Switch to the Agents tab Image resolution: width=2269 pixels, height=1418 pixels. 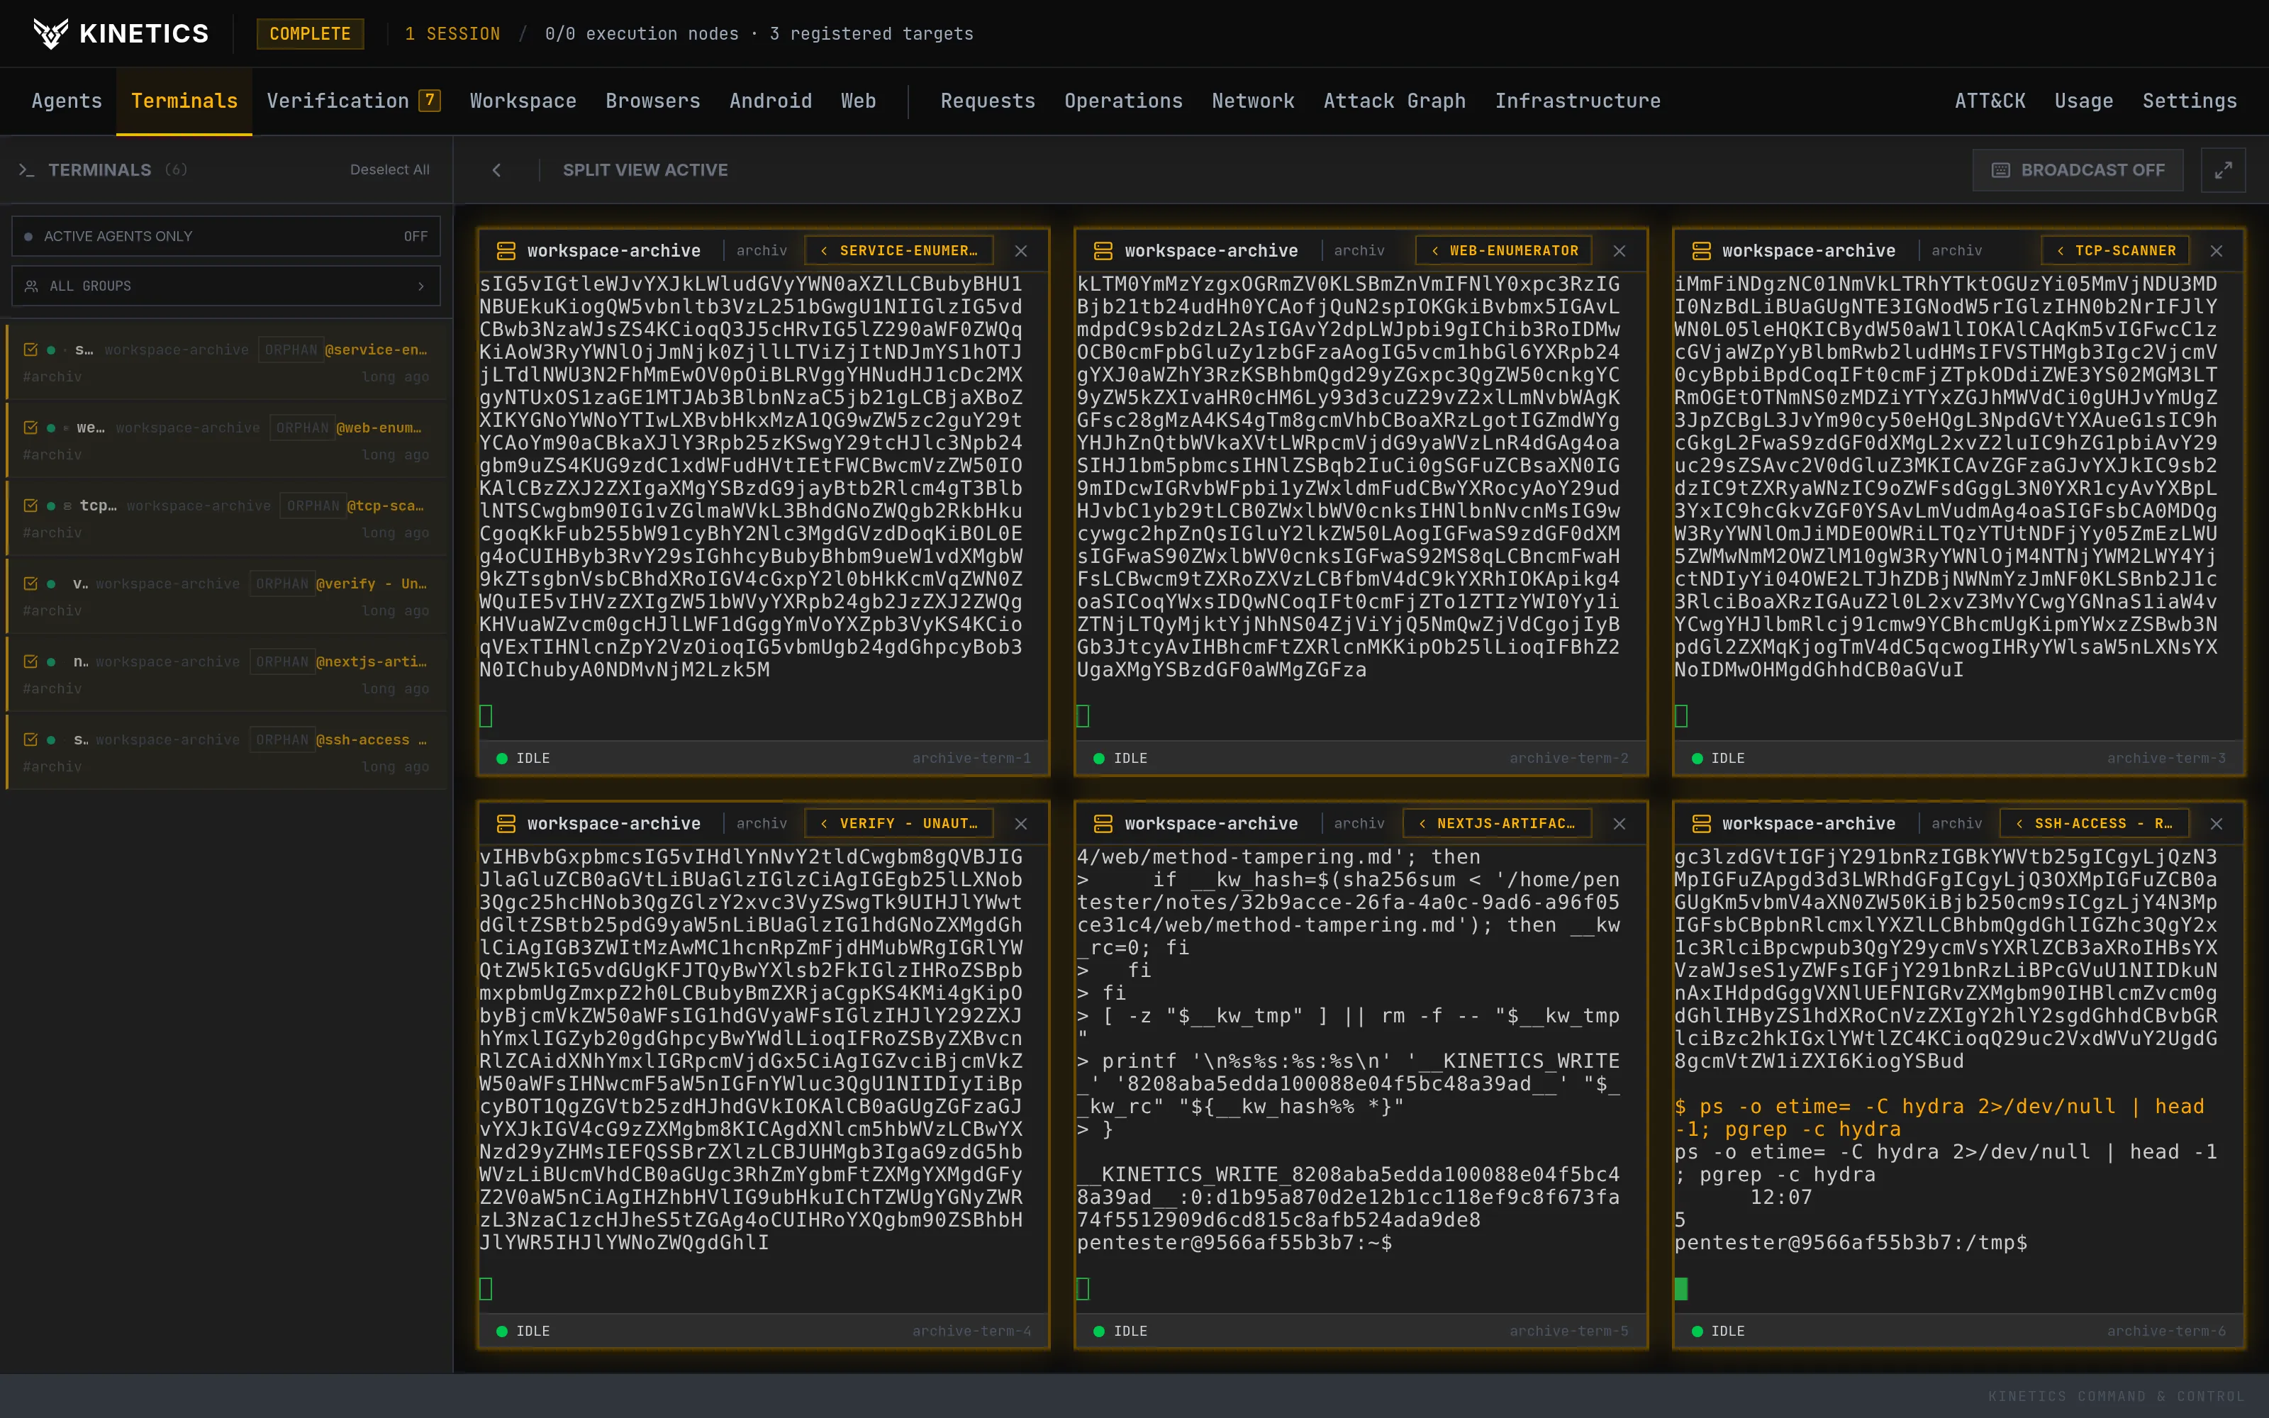pos(67,101)
